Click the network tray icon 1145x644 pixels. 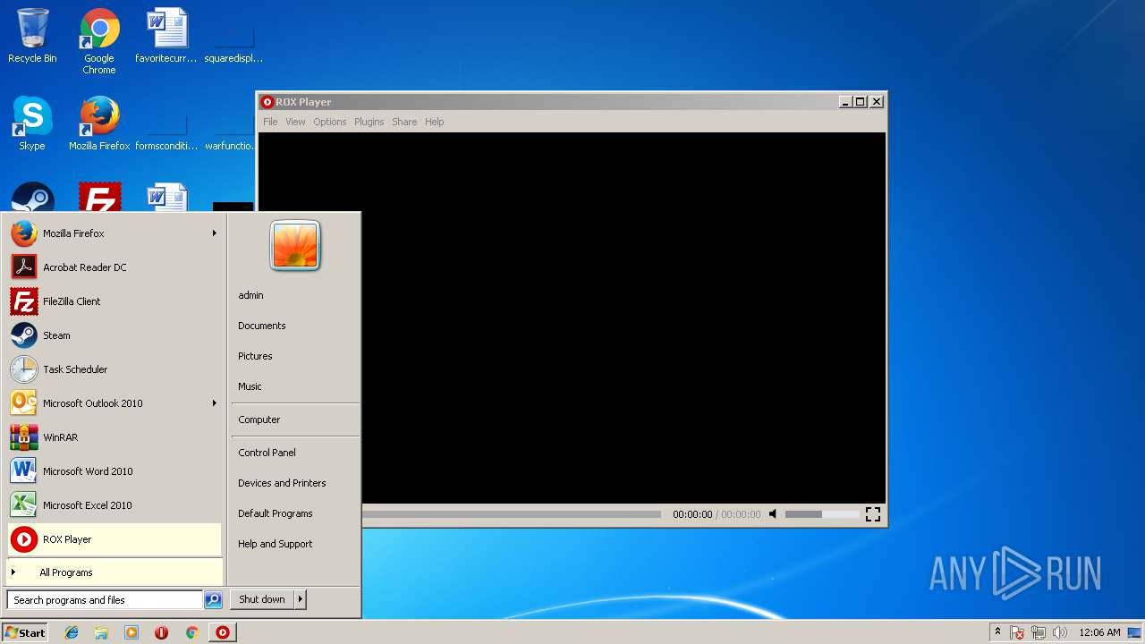(x=1039, y=632)
